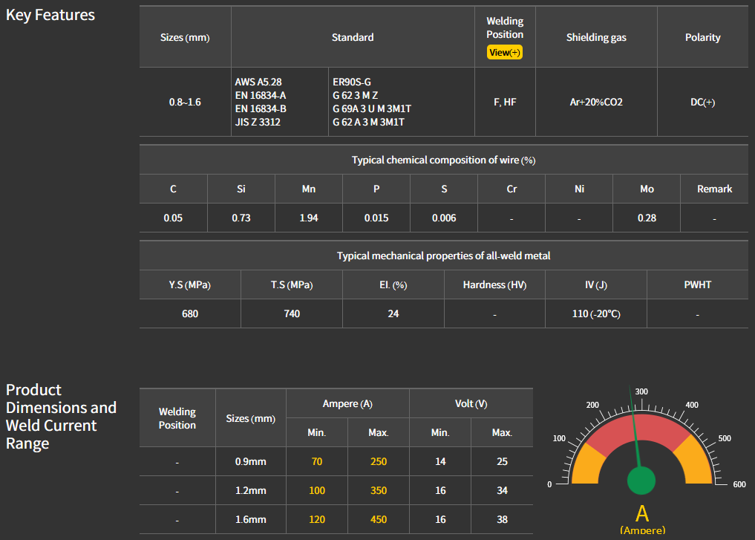755x540 pixels.
Task: Click the large yellow 'A' ampere label
Action: coord(642,513)
